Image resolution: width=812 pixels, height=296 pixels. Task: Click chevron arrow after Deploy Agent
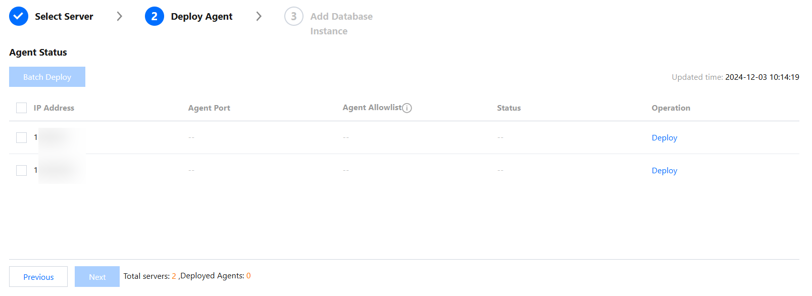(259, 16)
